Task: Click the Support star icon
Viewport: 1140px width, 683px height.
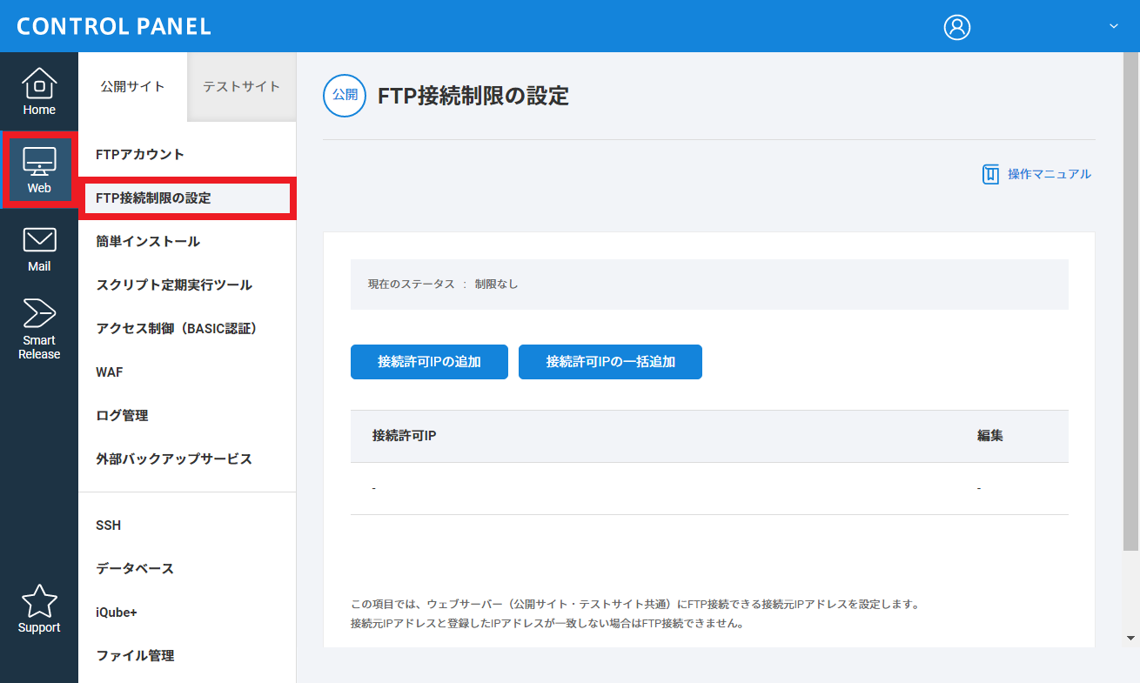Action: pos(39,601)
